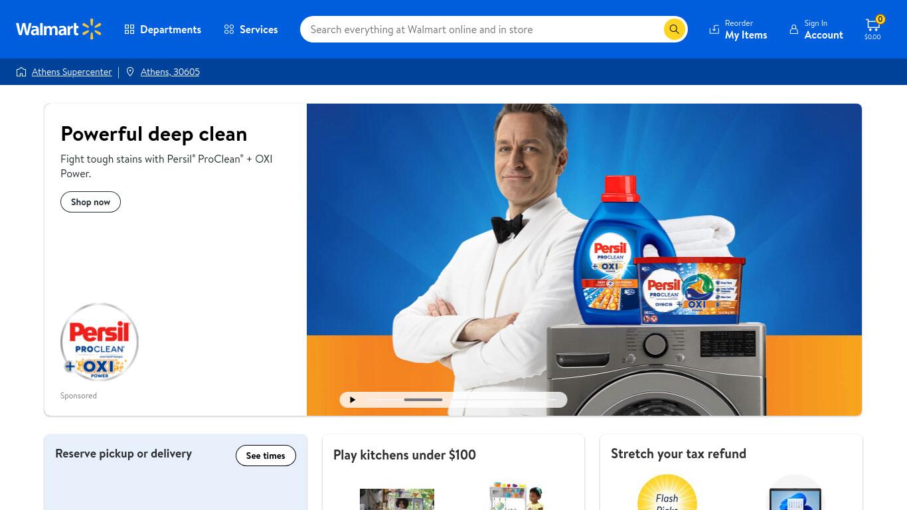Viewport: 907px width, 510px height.
Task: Click the Persil laundry banner image
Action: pos(584,260)
